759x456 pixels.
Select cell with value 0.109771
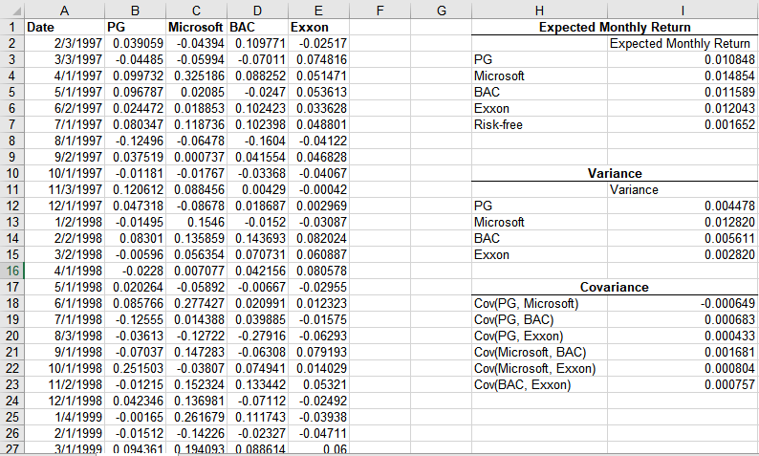tap(257, 44)
